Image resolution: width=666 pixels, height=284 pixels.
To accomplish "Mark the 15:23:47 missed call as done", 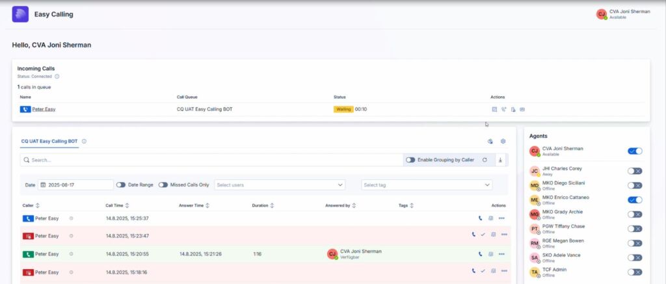I will click(x=483, y=235).
